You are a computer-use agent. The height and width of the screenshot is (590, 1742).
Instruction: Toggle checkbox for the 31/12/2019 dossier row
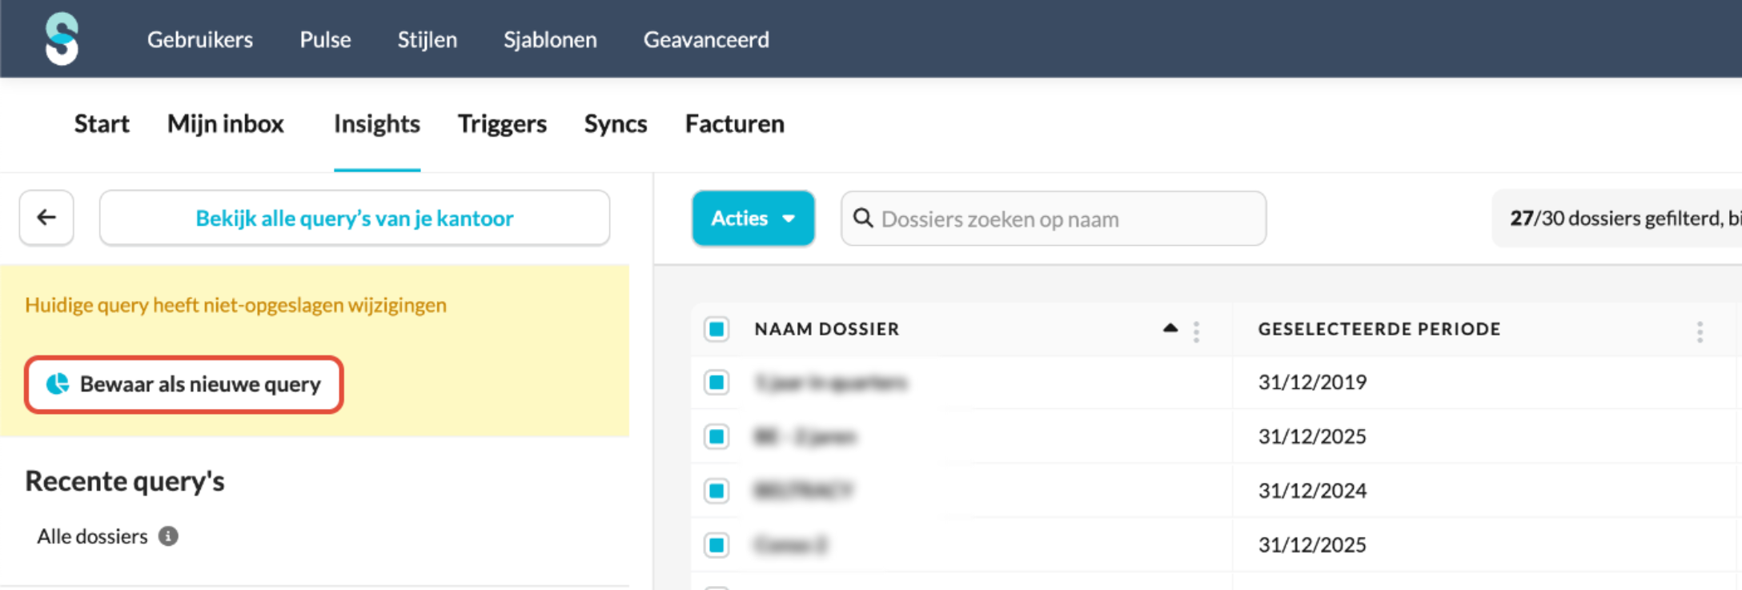coord(716,383)
